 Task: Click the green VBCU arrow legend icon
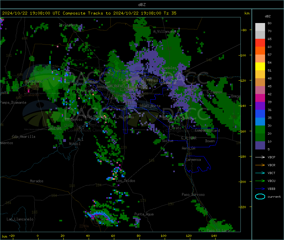[260, 181]
